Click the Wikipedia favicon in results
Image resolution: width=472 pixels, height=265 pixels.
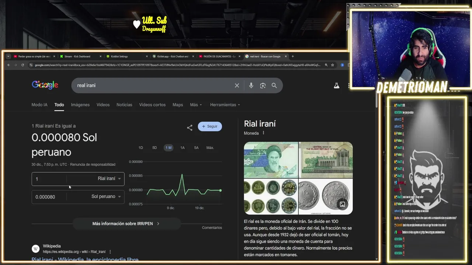point(36,249)
